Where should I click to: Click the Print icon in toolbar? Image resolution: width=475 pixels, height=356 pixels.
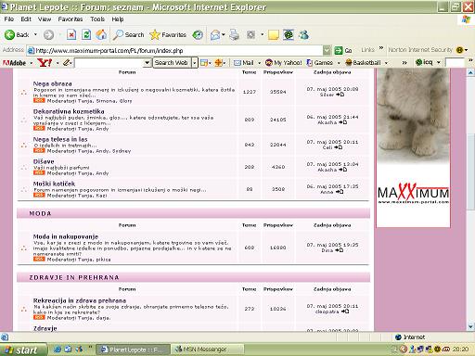[235, 35]
